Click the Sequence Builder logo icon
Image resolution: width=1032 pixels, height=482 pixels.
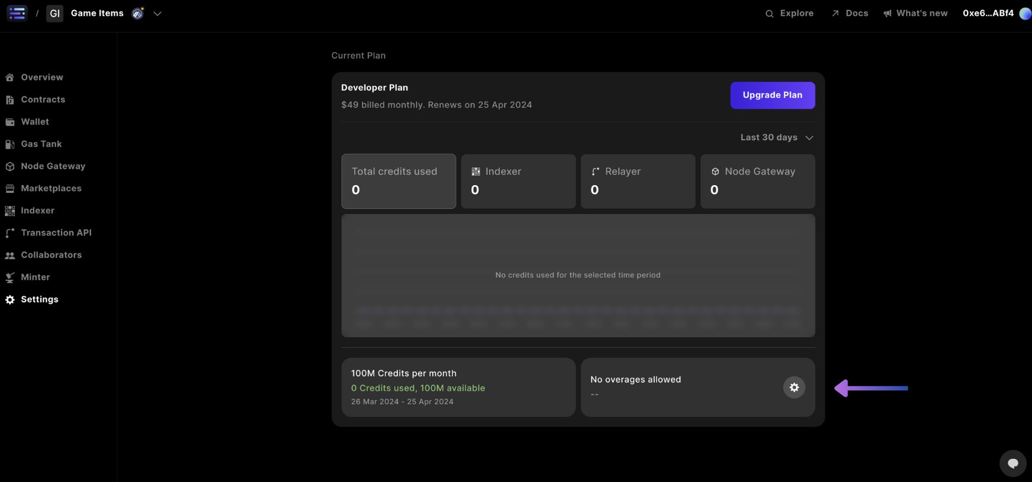[x=17, y=13]
